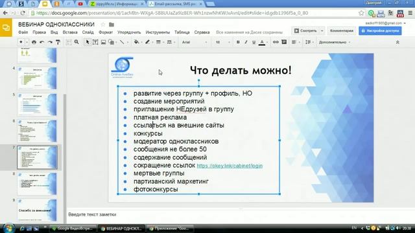The image size is (415, 233).
Task: Open the Fill color bucket
Action: pyautogui.click(x=136, y=42)
